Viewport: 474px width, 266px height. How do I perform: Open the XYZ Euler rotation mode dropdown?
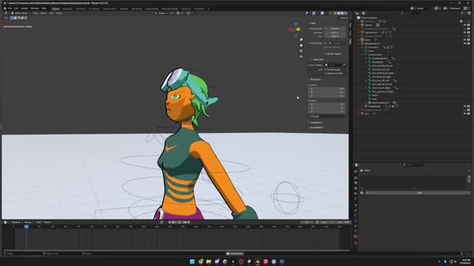tap(327, 117)
